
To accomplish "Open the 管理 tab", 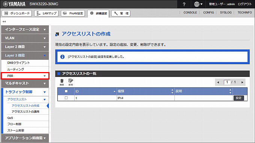I will (x=121, y=13).
